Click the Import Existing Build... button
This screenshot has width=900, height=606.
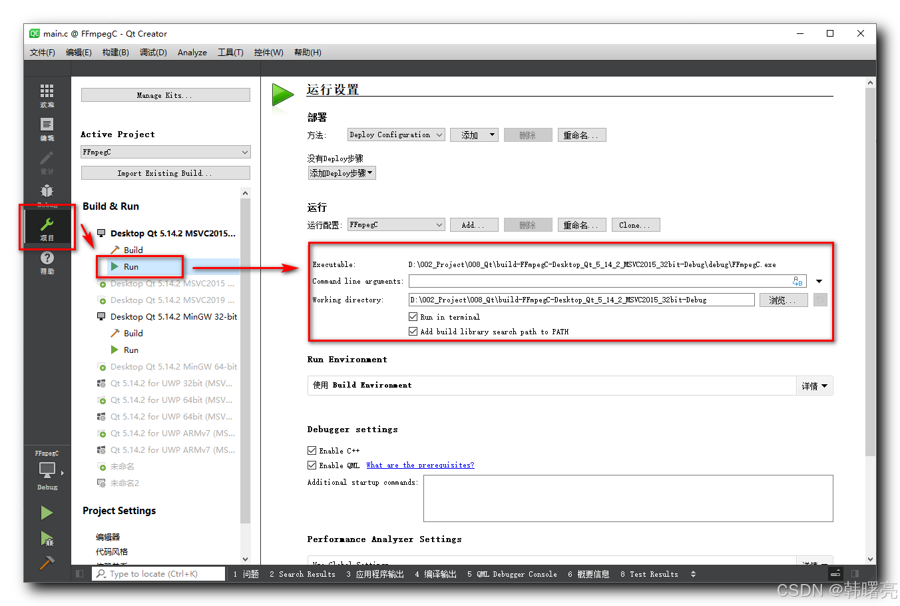pyautogui.click(x=166, y=173)
